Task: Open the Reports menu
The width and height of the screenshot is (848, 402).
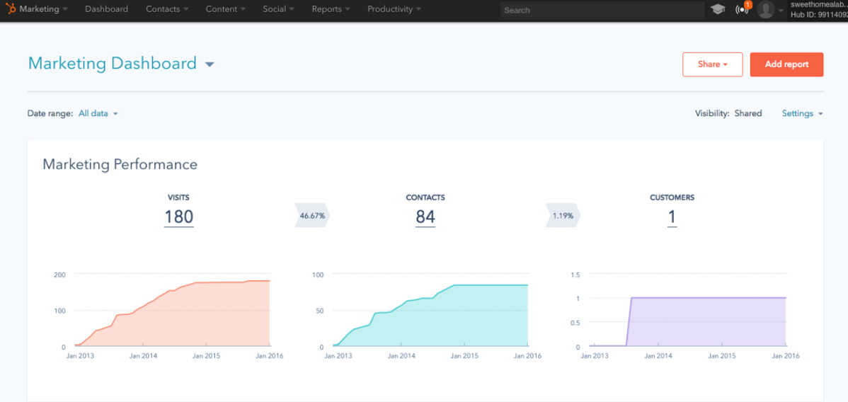Action: [331, 9]
